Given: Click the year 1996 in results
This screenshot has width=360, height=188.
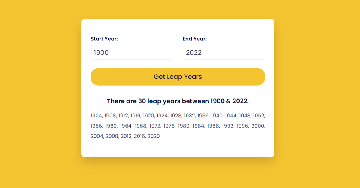Looking at the screenshot, I should [243, 126].
